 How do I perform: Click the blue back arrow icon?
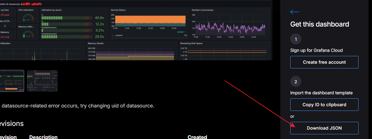tap(295, 12)
